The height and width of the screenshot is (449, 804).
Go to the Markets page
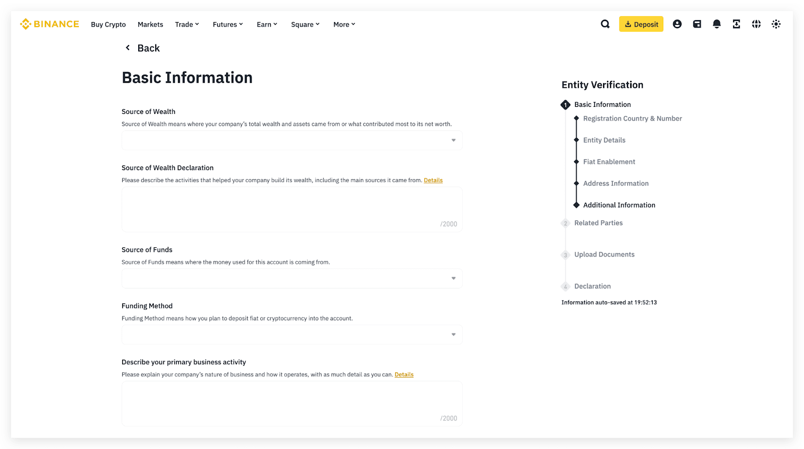coord(150,25)
